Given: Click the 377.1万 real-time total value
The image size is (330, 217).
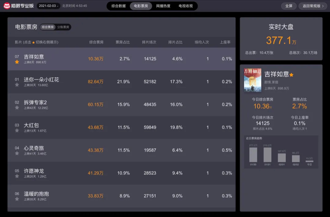Looking at the screenshot, I should (x=281, y=40).
